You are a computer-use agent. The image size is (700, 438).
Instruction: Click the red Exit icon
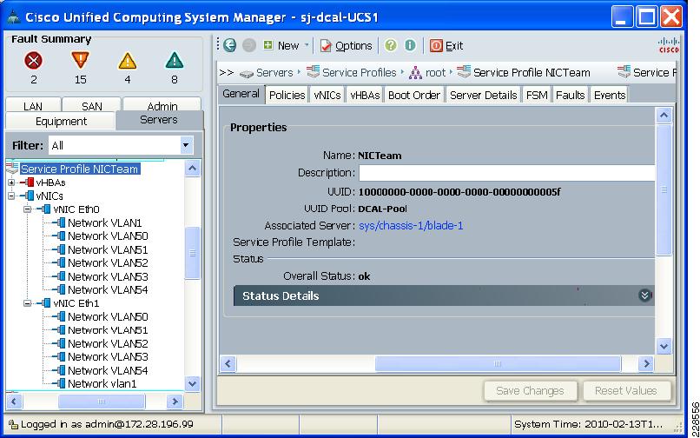(436, 45)
